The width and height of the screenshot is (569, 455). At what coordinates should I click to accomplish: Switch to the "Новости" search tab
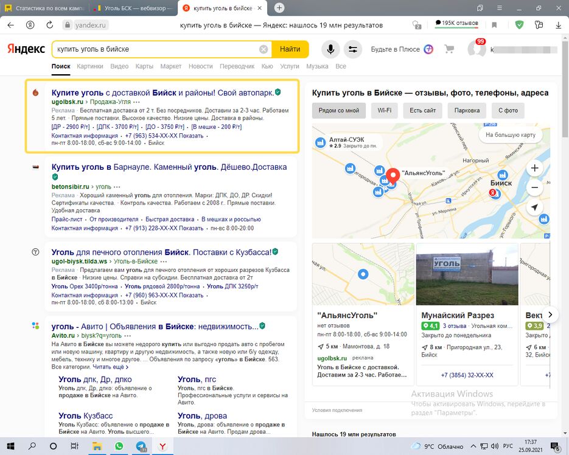point(201,66)
